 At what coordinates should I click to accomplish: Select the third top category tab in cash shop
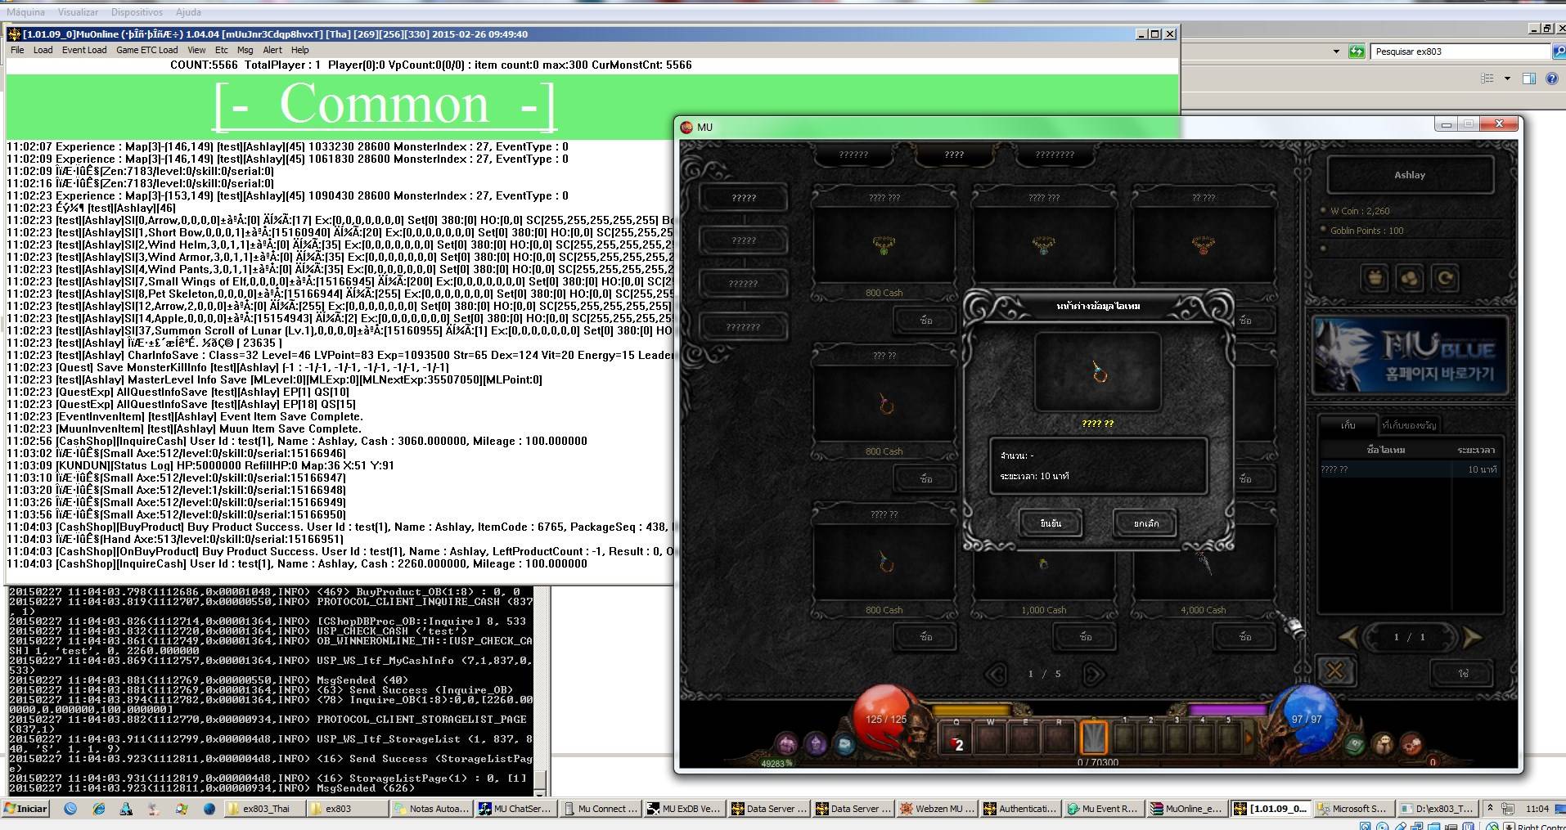coord(1055,155)
